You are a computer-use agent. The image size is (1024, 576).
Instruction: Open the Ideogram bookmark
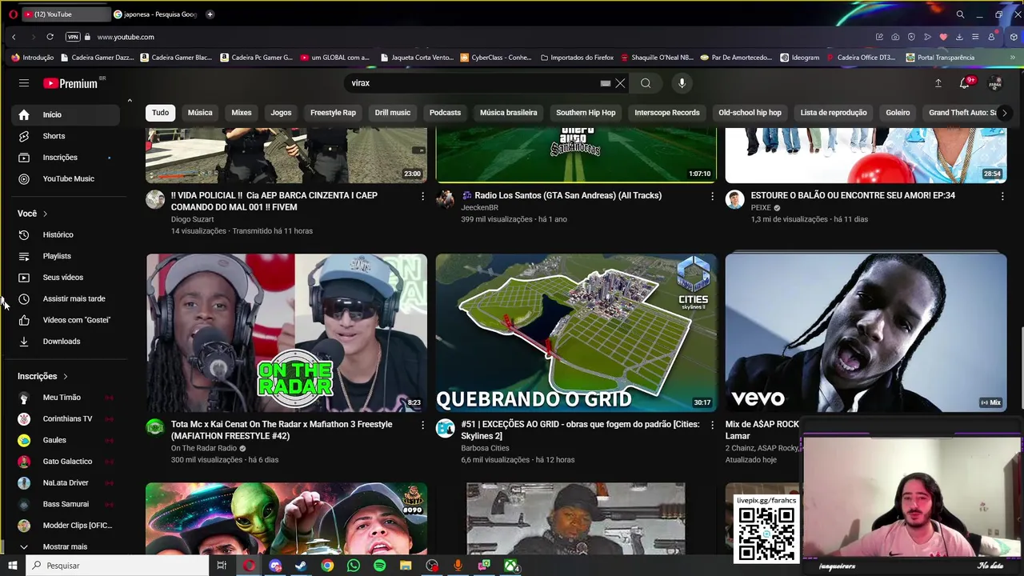pyautogui.click(x=800, y=58)
